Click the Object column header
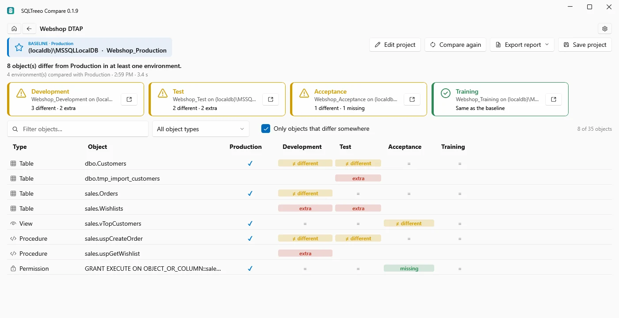Viewport: 619px width, 318px height. (x=97, y=147)
